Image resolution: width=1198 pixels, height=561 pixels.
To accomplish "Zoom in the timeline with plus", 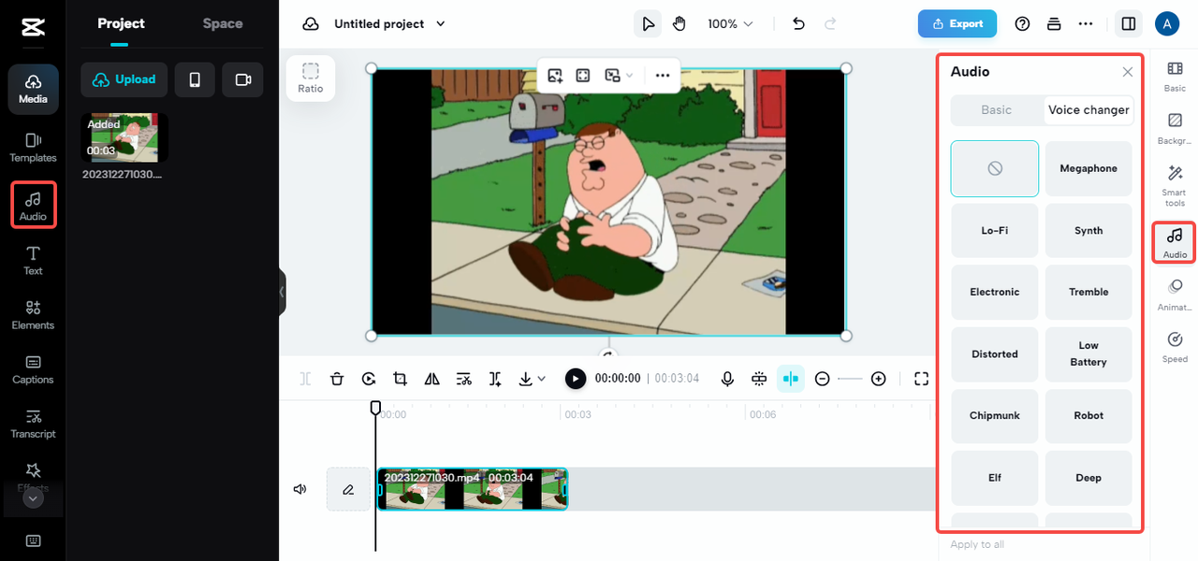I will [878, 379].
